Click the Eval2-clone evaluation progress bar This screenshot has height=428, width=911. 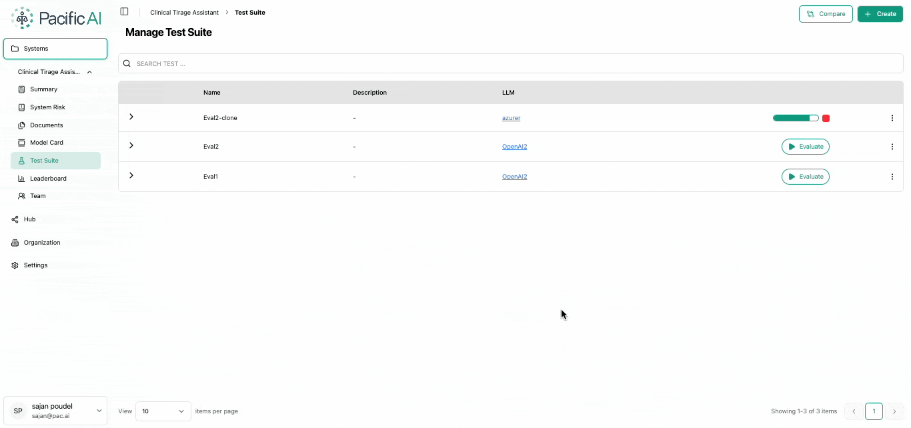click(x=796, y=118)
